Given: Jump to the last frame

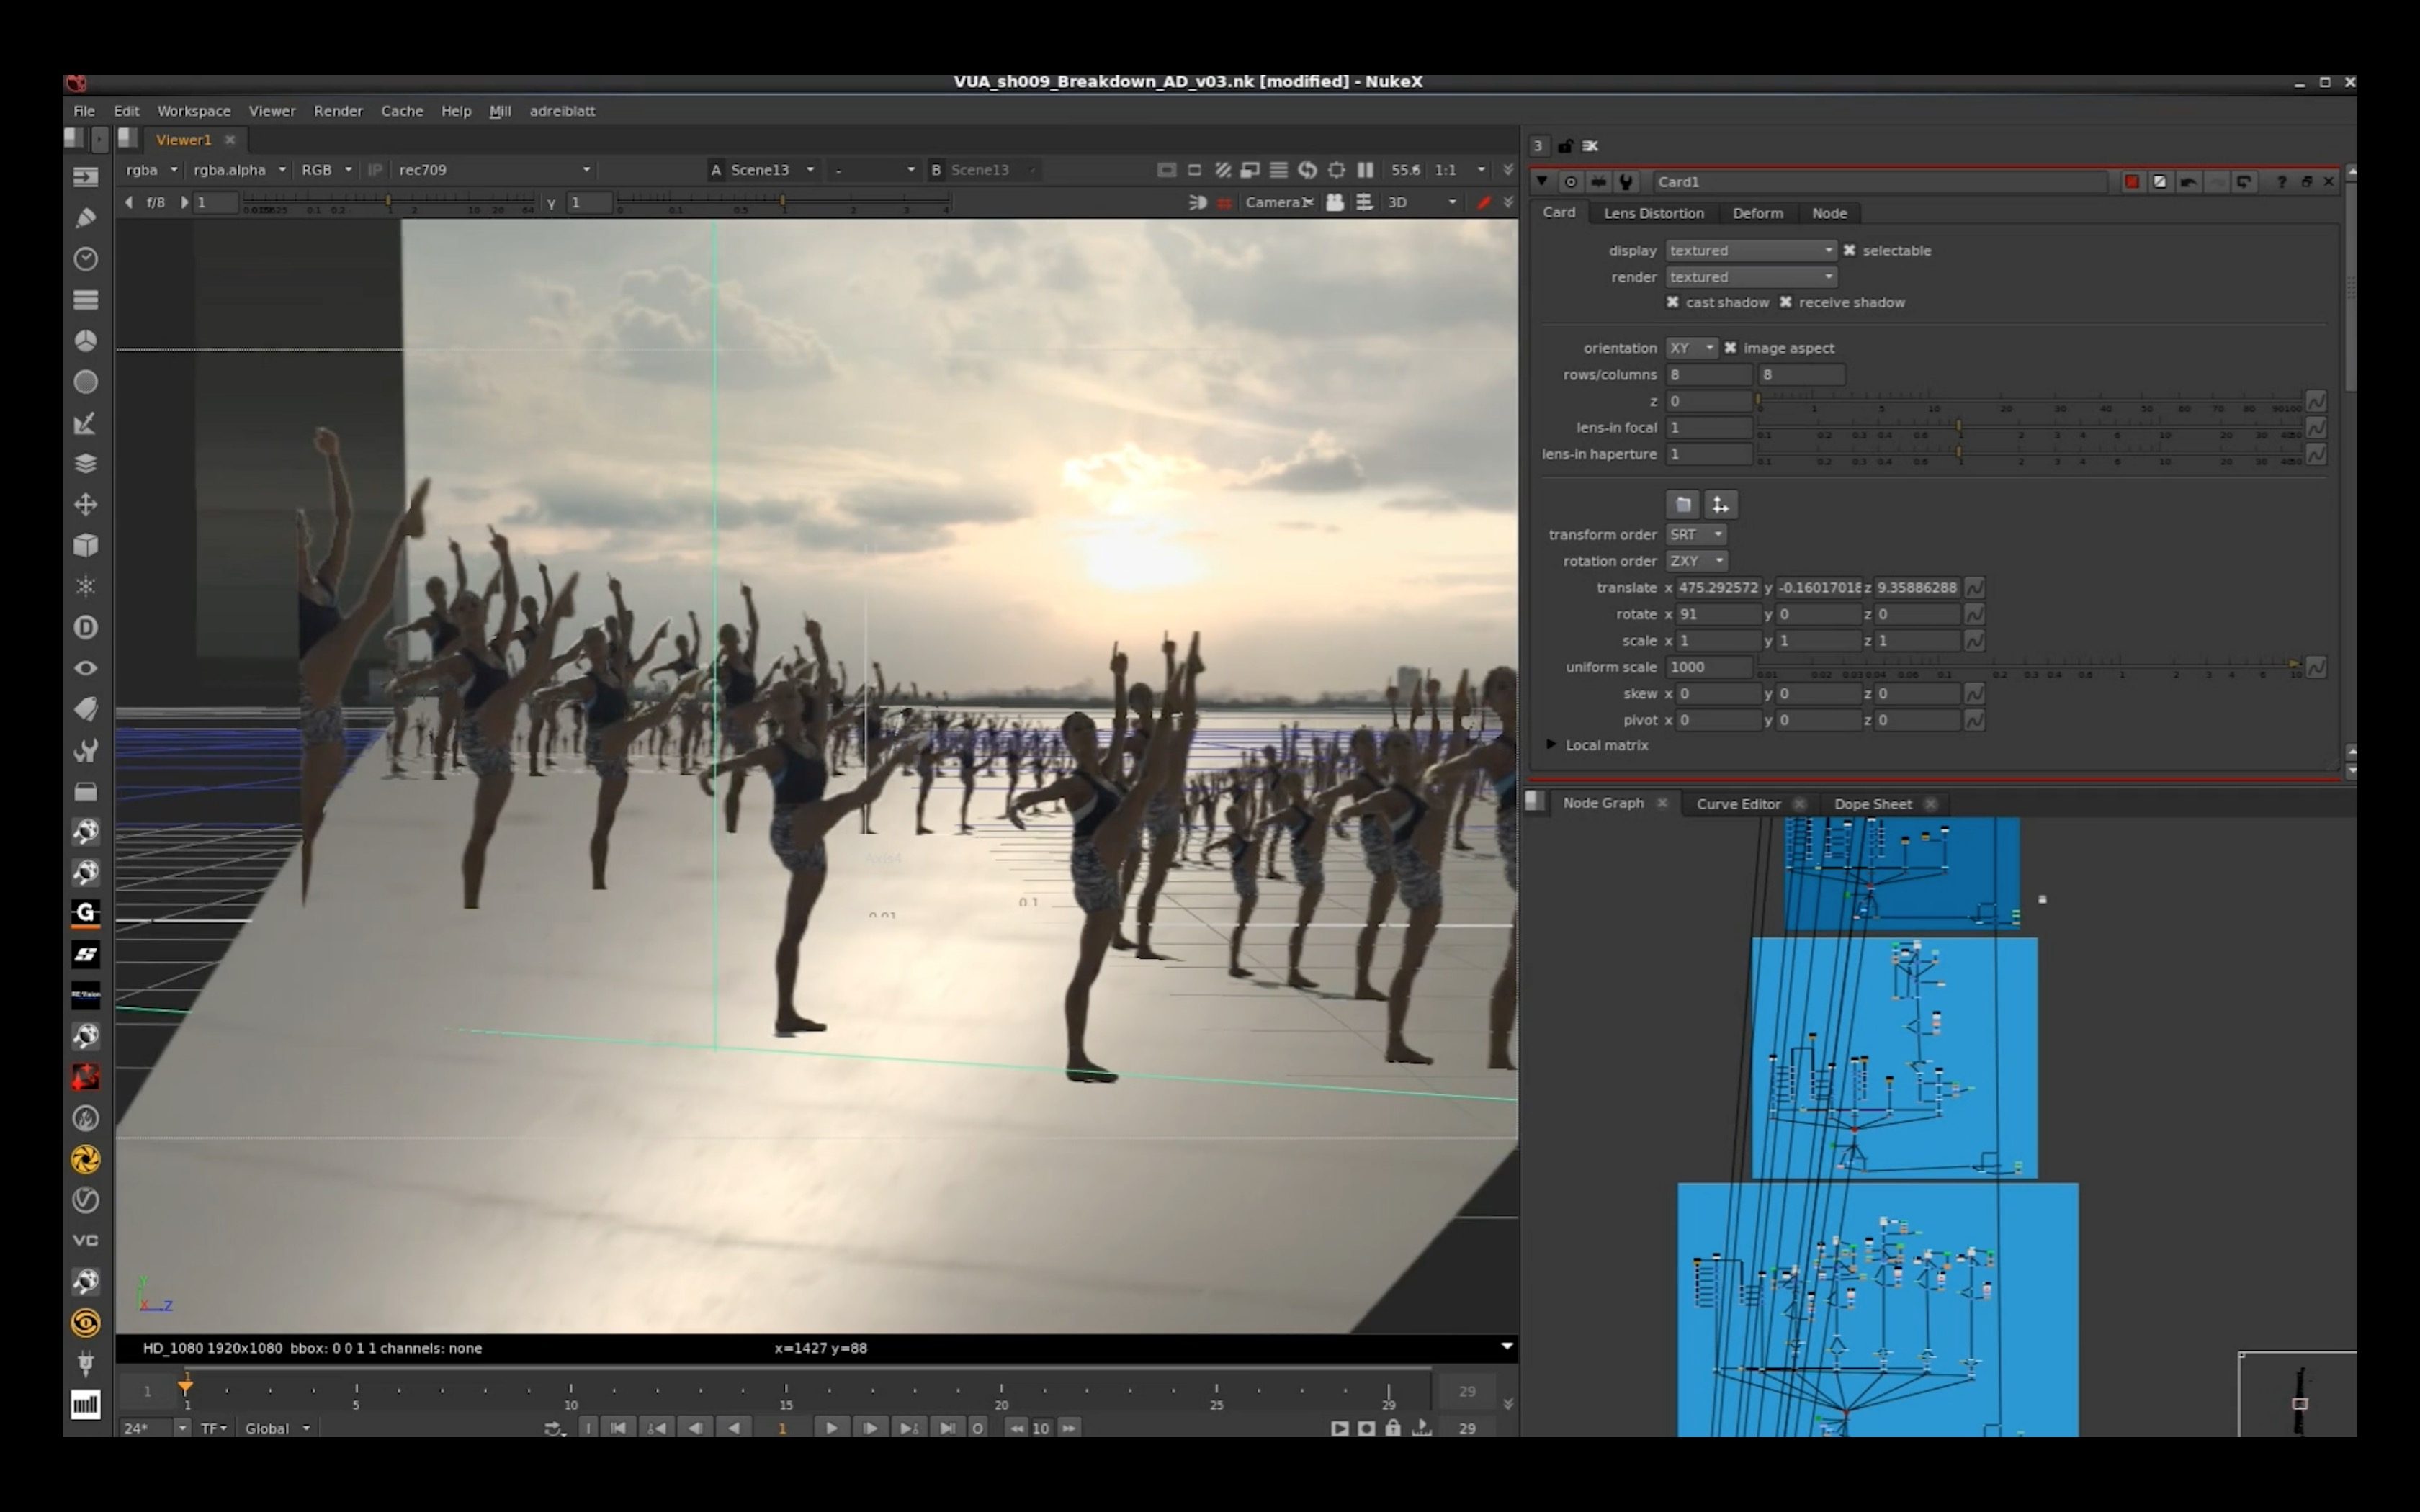Looking at the screenshot, I should coord(947,1428).
